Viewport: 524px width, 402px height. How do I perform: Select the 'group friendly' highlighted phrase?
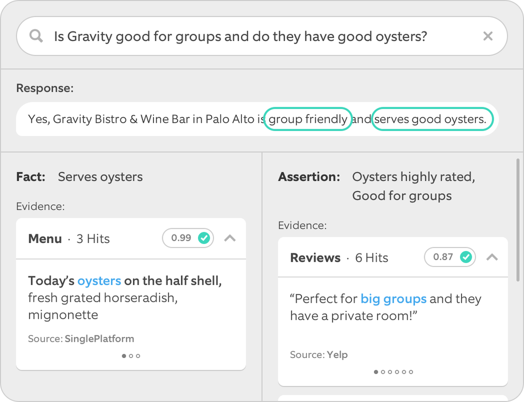308,119
